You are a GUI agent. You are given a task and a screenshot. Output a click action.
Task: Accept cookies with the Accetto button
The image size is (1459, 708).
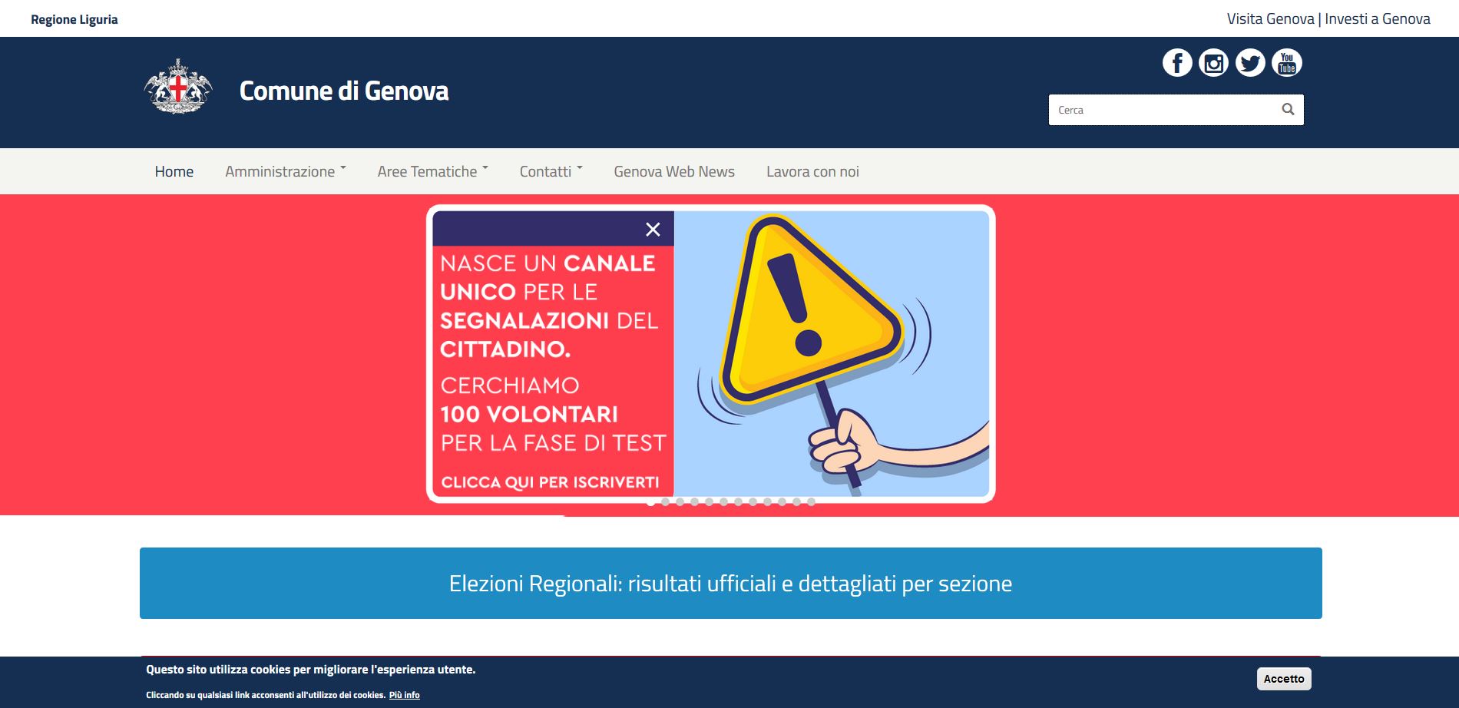[1283, 679]
